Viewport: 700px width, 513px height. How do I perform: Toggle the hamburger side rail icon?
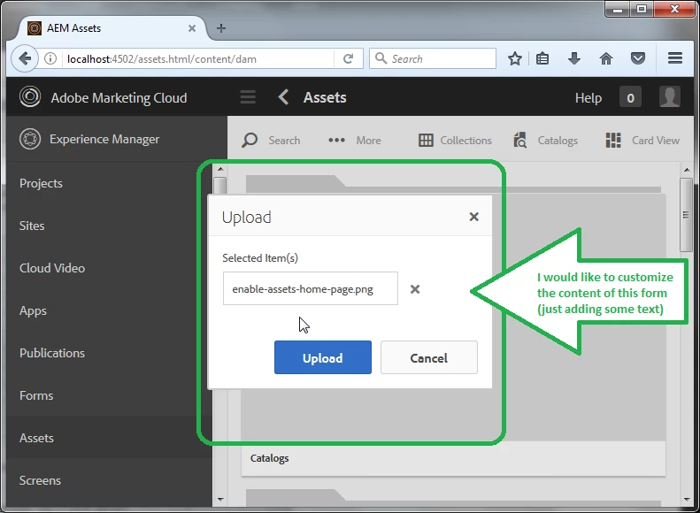point(248,96)
